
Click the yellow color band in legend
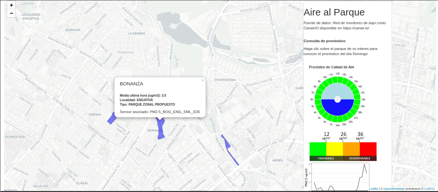point(335,149)
